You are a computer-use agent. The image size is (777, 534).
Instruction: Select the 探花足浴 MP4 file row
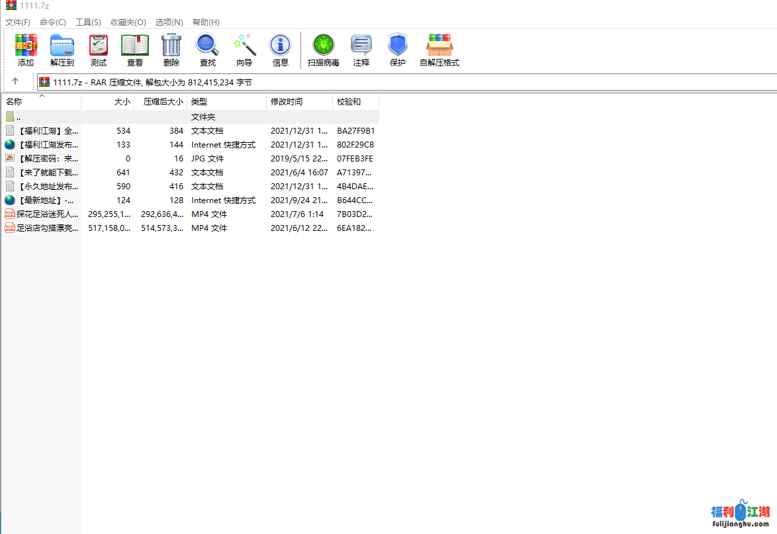click(x=47, y=214)
